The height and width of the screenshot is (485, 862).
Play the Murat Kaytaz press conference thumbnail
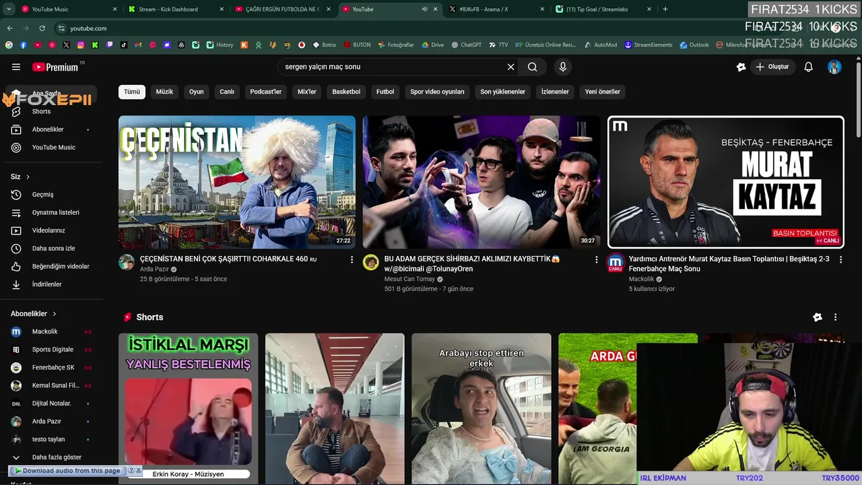click(725, 182)
